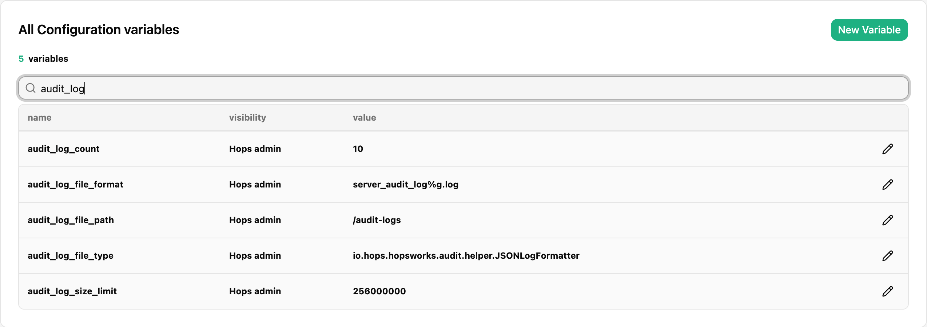Screen dimensions: 927x327
Task: Edit the audit_log_file_format variable
Action: tap(887, 185)
